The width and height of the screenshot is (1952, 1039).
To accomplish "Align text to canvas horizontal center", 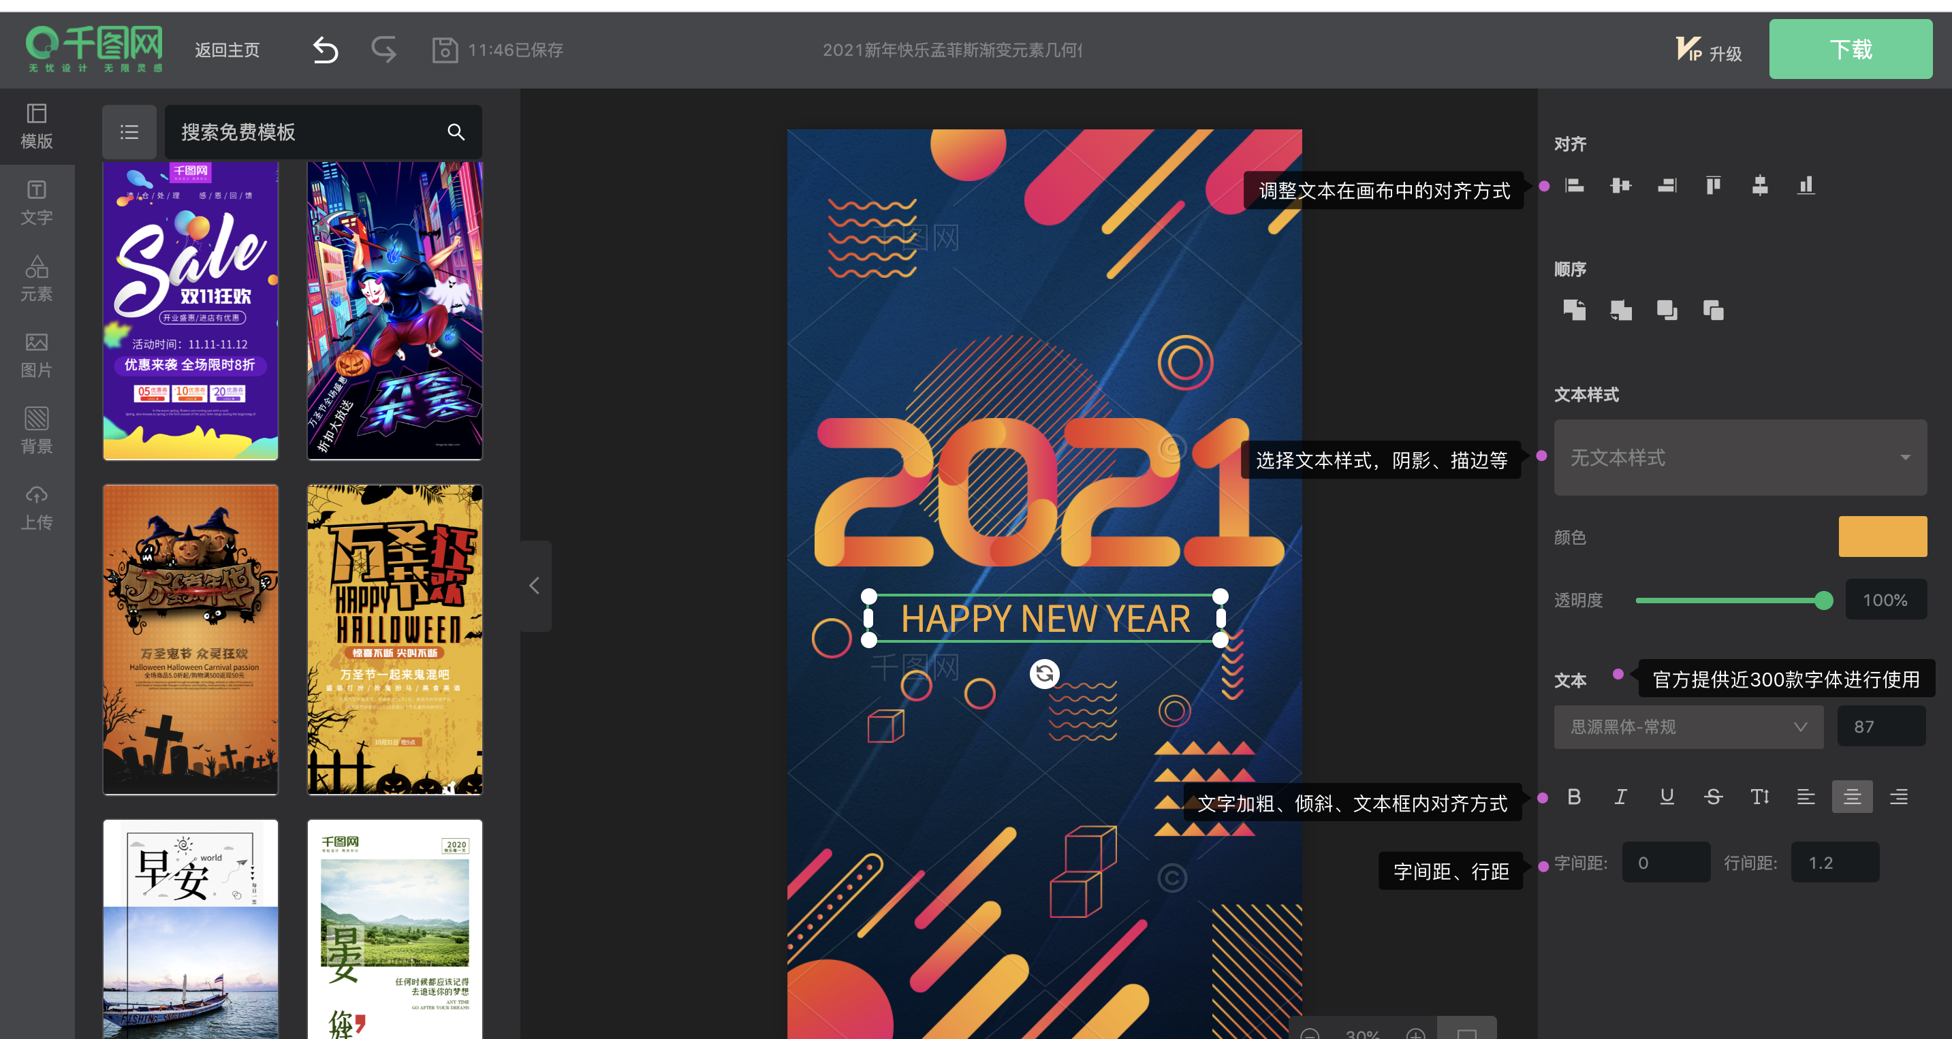I will (x=1621, y=185).
